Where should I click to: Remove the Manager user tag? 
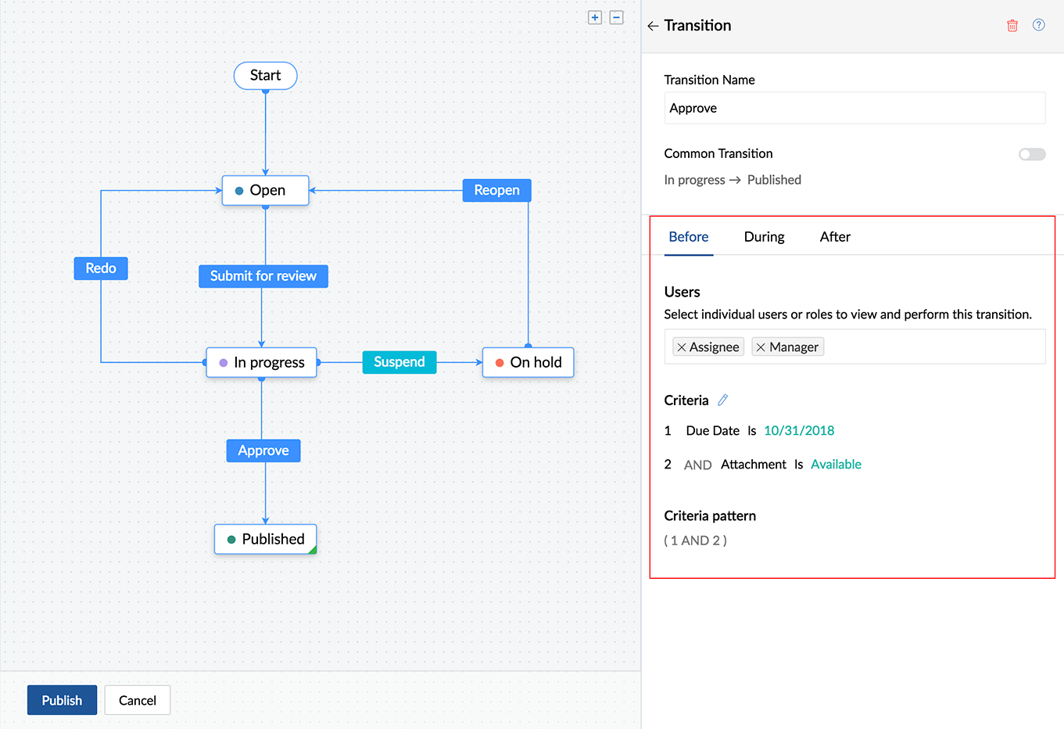click(x=761, y=347)
